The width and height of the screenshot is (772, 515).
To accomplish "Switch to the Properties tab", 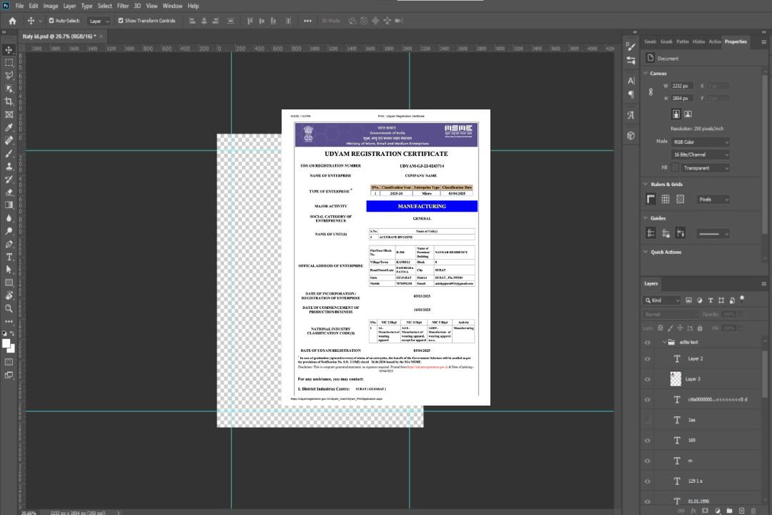I will point(736,42).
